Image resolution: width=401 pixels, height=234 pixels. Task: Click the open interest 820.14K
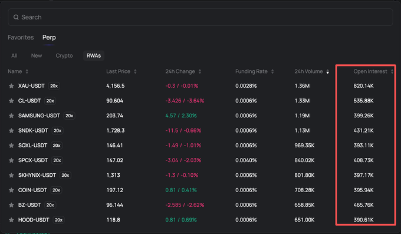click(x=363, y=86)
